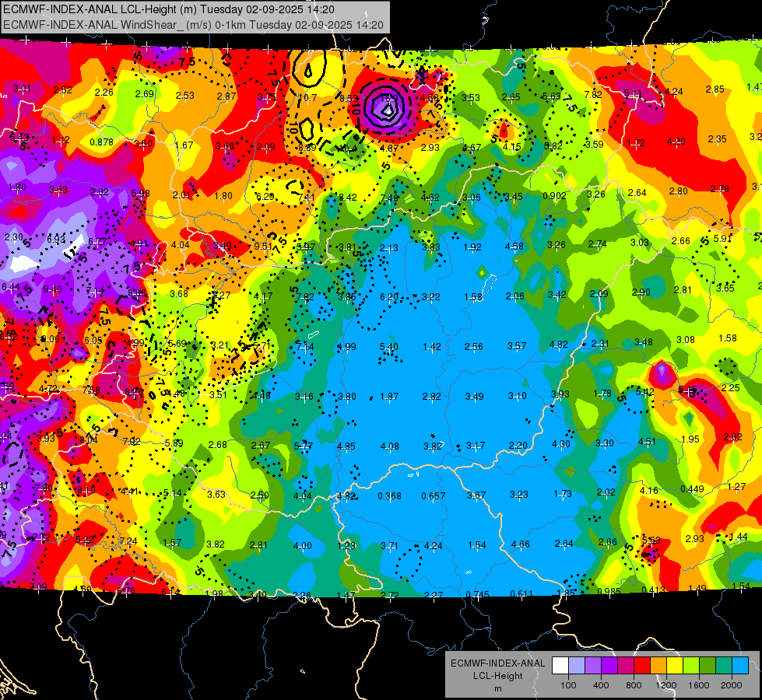The width and height of the screenshot is (762, 700).
Task: Click the legend LCL-Height label
Action: pyautogui.click(x=497, y=676)
